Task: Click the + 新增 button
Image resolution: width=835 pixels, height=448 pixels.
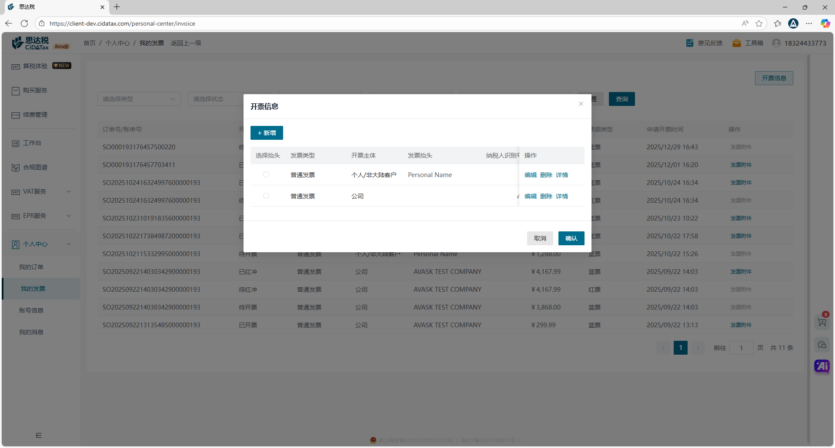Action: 267,133
